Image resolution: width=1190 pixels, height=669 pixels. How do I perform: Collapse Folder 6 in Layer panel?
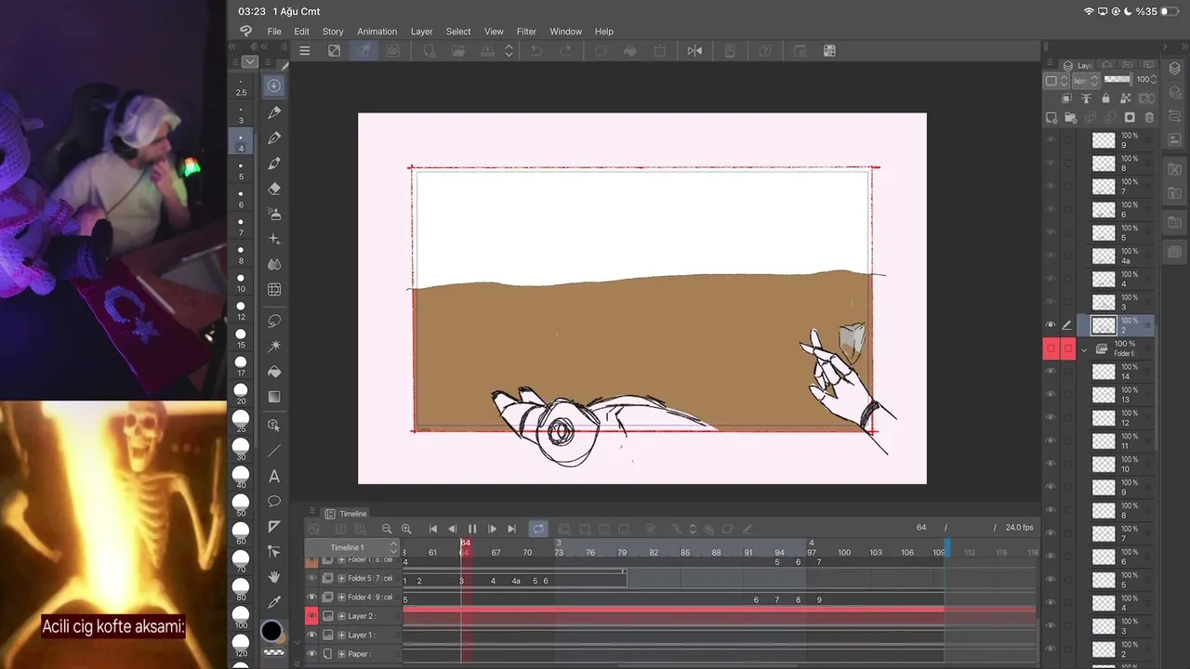tap(1084, 349)
